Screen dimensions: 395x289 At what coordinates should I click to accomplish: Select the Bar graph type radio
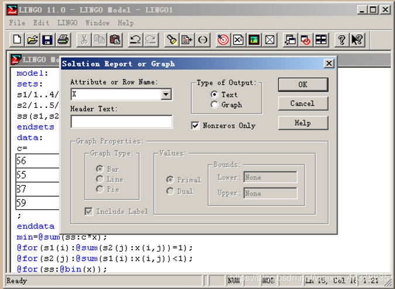pos(99,169)
